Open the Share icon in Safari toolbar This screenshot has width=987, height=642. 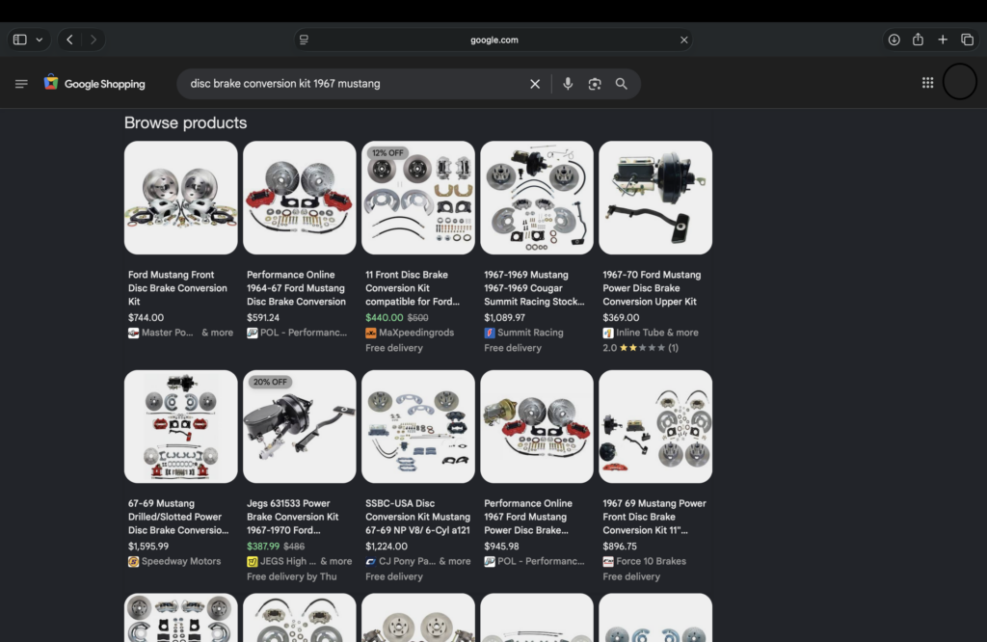pyautogui.click(x=918, y=40)
